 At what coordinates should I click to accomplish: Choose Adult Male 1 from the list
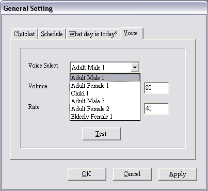(105, 78)
